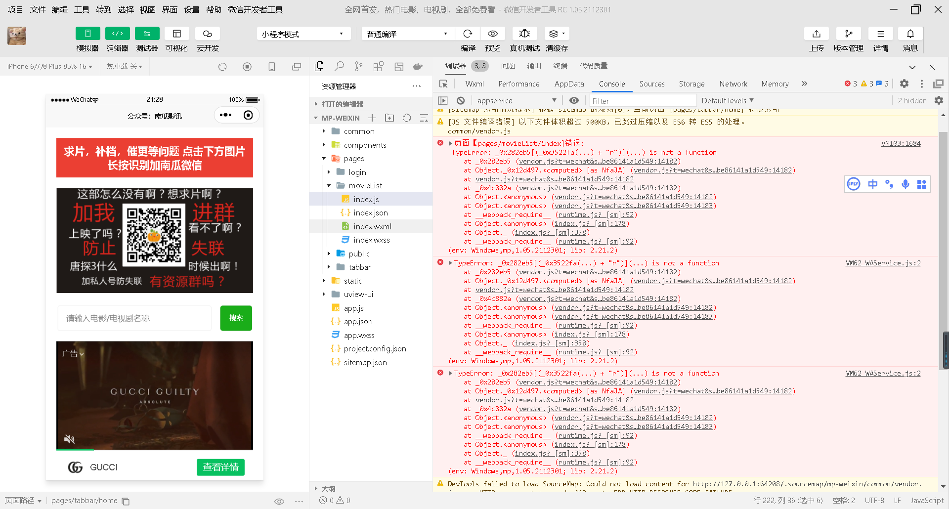Toggle the Debugger (调试器) panel button
This screenshot has height=509, width=949.
(147, 34)
